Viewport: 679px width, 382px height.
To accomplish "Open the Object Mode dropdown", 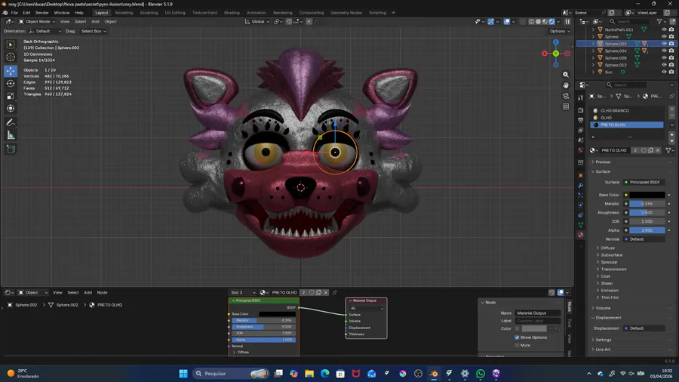I will [x=38, y=21].
